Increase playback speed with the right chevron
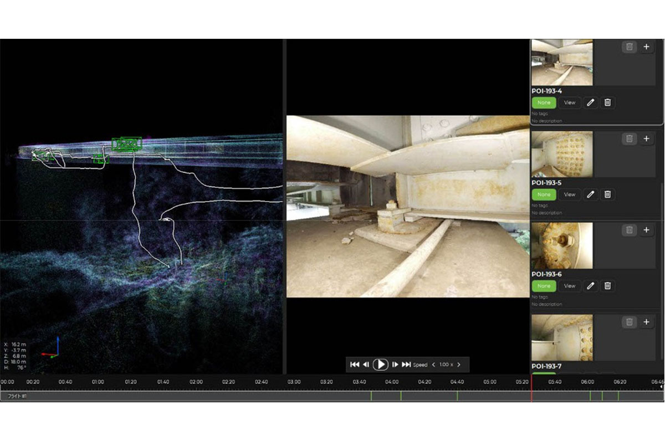Screen dimensions: 665x442 coord(458,364)
